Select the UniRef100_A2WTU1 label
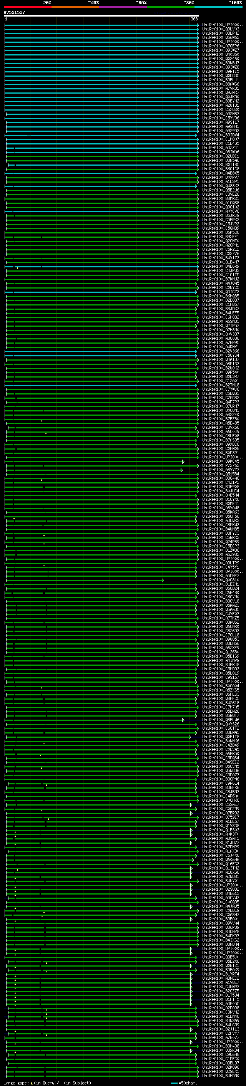 pos(221,105)
